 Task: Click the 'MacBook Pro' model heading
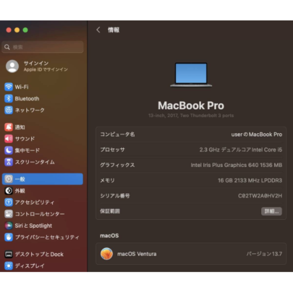[191, 106]
